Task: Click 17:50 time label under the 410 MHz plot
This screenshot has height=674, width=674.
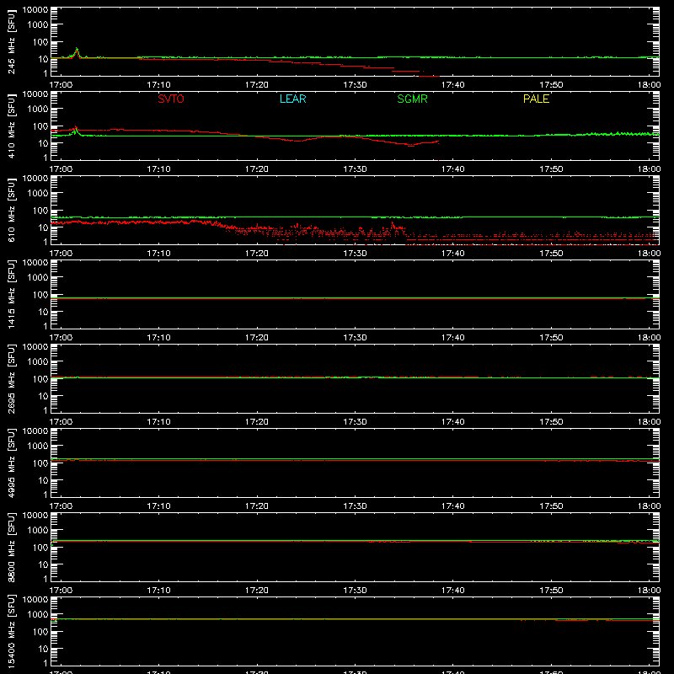Action: 551,169
